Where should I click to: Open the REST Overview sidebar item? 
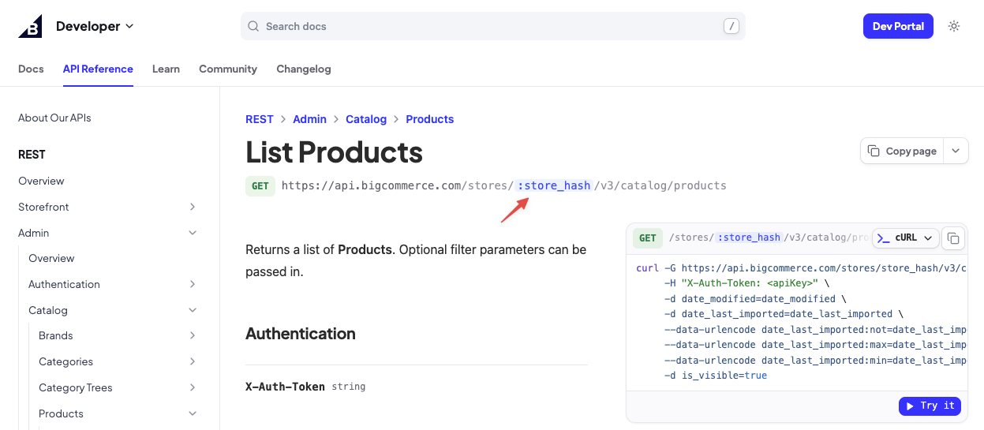[41, 181]
